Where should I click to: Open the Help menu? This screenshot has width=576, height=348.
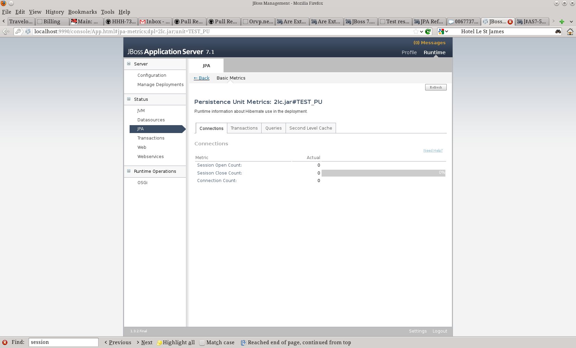[x=124, y=12]
